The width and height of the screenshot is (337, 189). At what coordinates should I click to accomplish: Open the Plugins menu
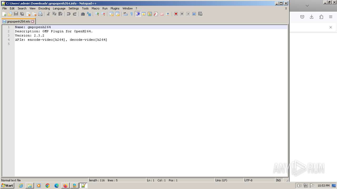(x=115, y=8)
